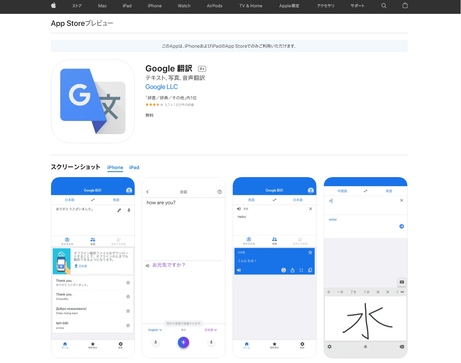Expand the purple 日本語 language dropdown

[211, 330]
